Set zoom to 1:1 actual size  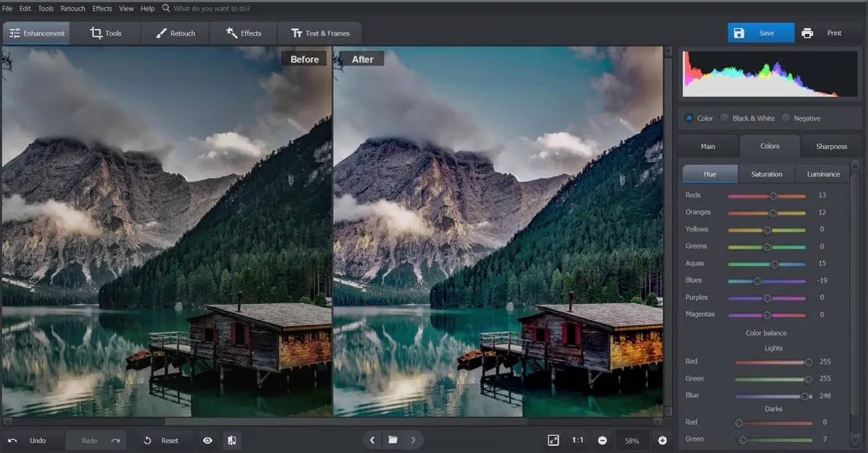(578, 440)
